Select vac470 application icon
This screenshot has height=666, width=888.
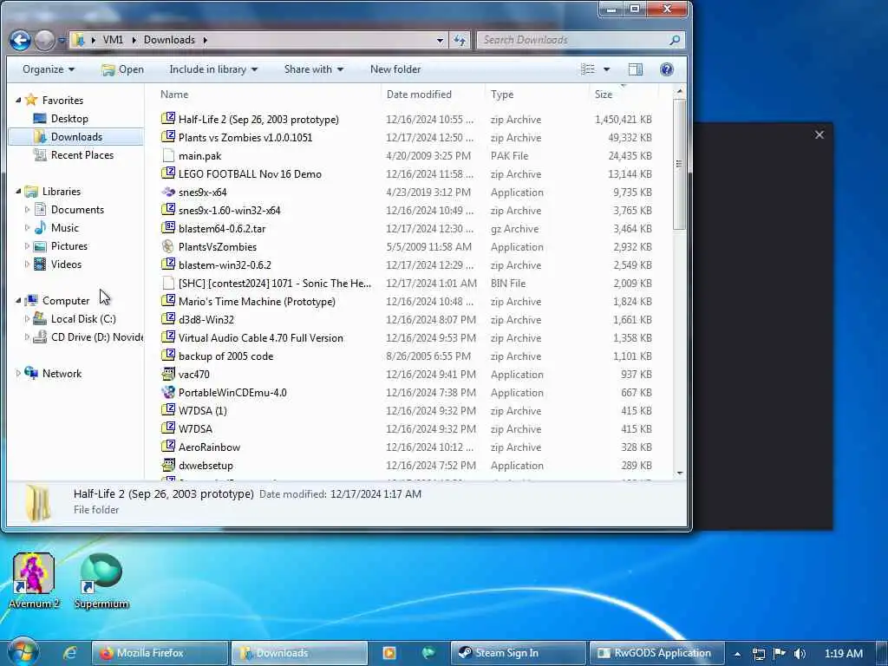168,374
